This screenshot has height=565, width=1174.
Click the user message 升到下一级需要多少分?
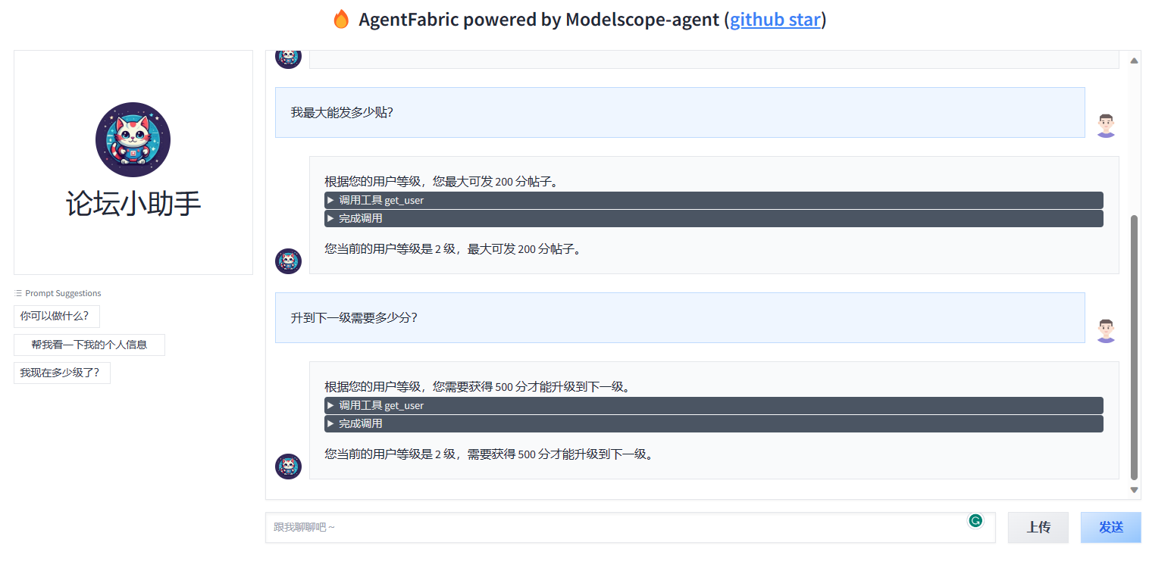tap(680, 317)
